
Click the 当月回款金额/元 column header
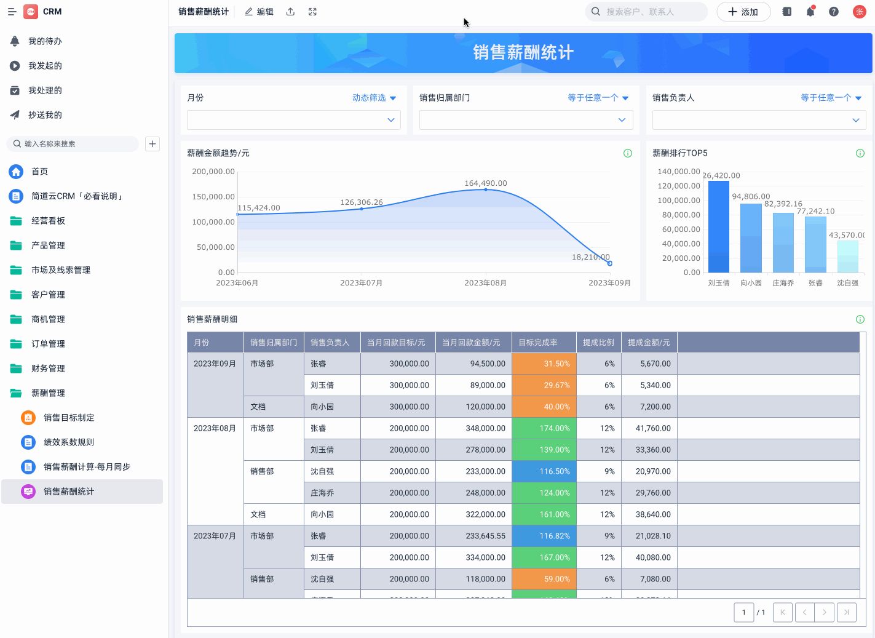[x=473, y=343]
